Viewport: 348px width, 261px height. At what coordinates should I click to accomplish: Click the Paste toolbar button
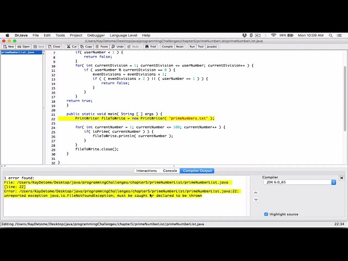pyautogui.click(x=102, y=47)
